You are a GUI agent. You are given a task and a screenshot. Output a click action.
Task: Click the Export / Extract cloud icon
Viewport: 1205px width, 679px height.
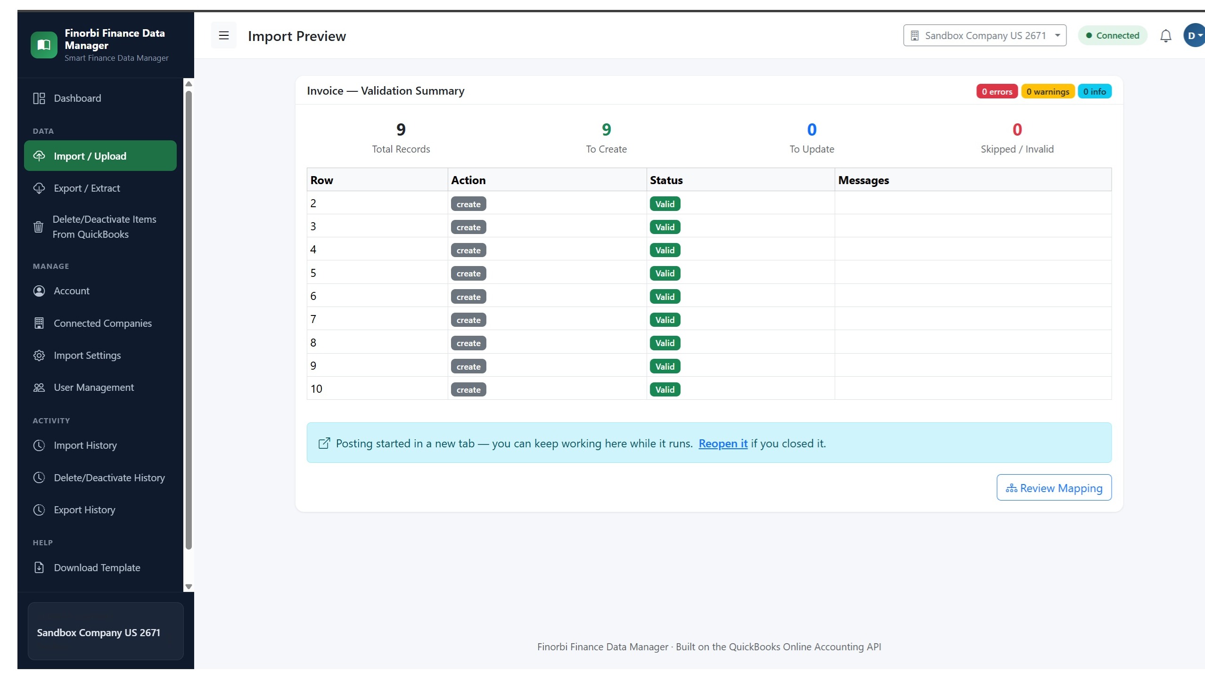(39, 188)
